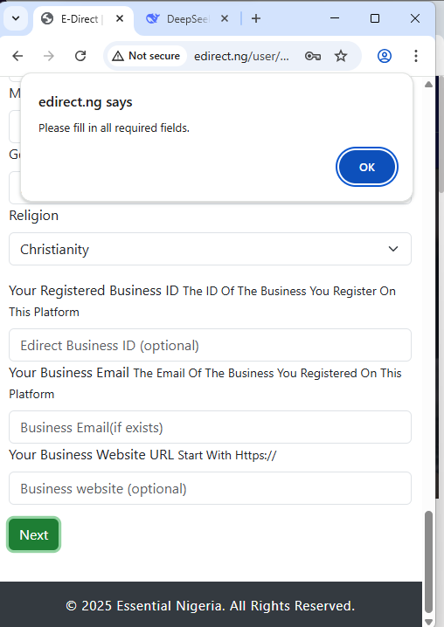Screen dimensions: 444x627
Task: Click the vertical page scrollbar thumb
Action: tap(428, 562)
